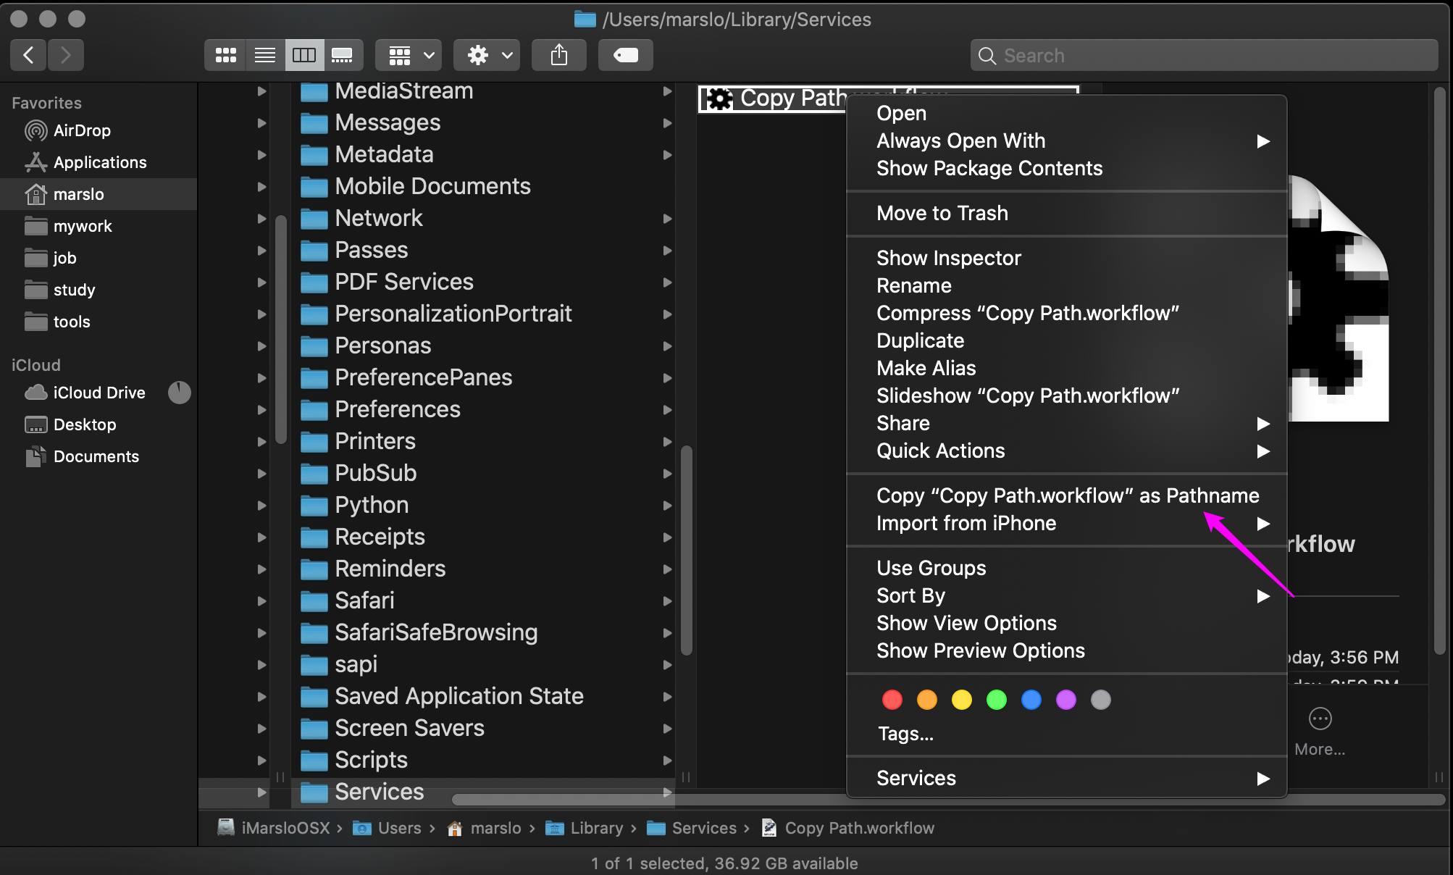
Task: Click the list view button in toolbar
Action: pyautogui.click(x=264, y=53)
